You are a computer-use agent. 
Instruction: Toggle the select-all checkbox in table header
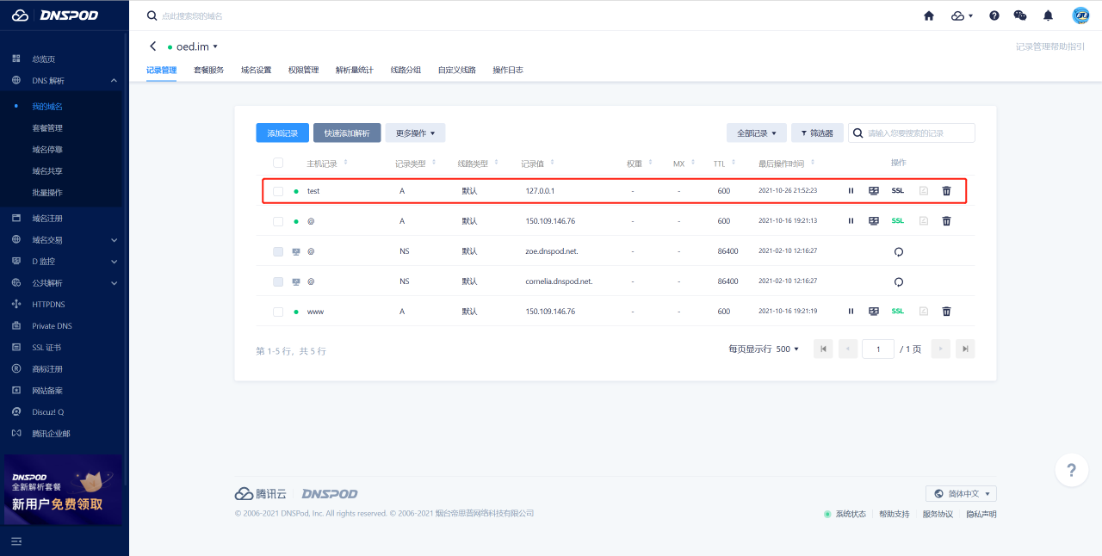pyautogui.click(x=278, y=163)
